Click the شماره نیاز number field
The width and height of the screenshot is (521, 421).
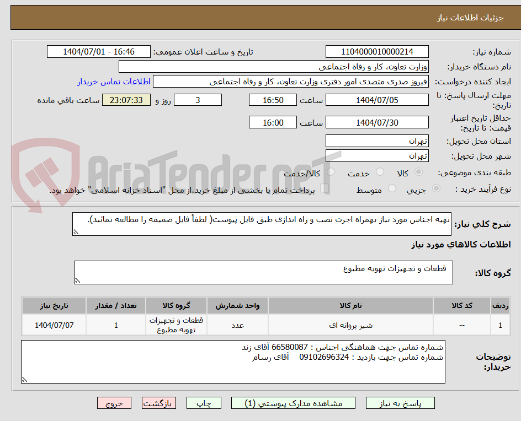(377, 51)
